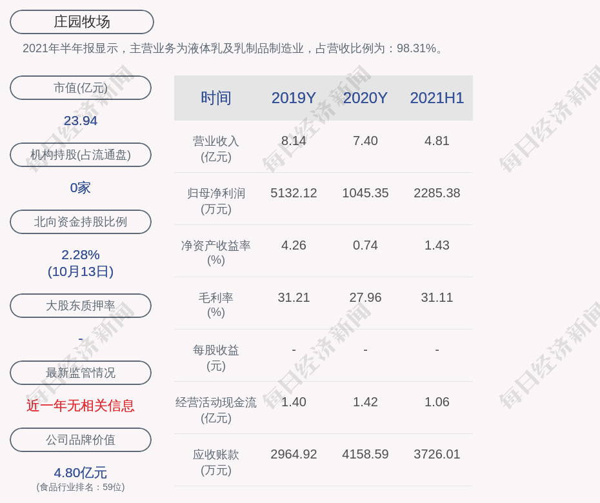Click the 毛利率(%) row label
Image resolution: width=600 pixels, height=503 pixels.
pyautogui.click(x=216, y=305)
